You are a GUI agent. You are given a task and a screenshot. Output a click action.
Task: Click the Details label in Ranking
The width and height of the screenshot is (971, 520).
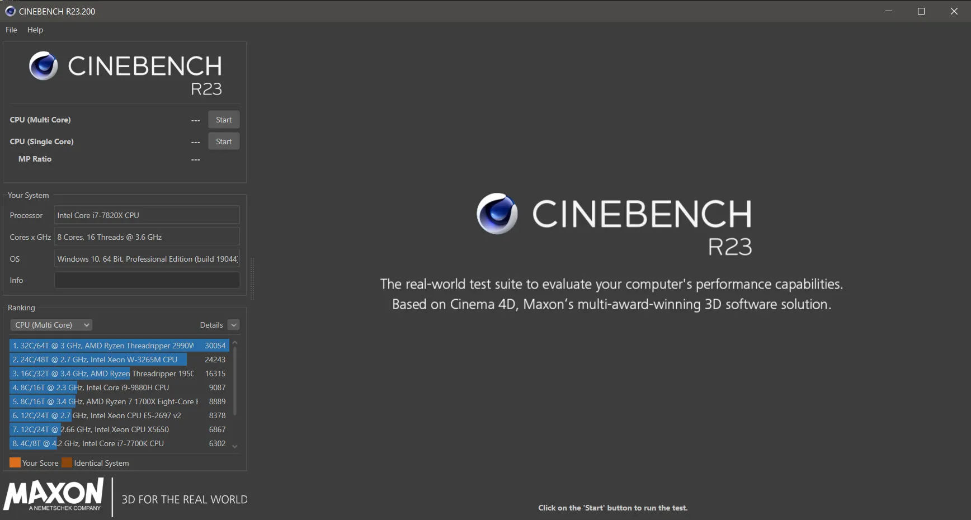[x=211, y=325]
